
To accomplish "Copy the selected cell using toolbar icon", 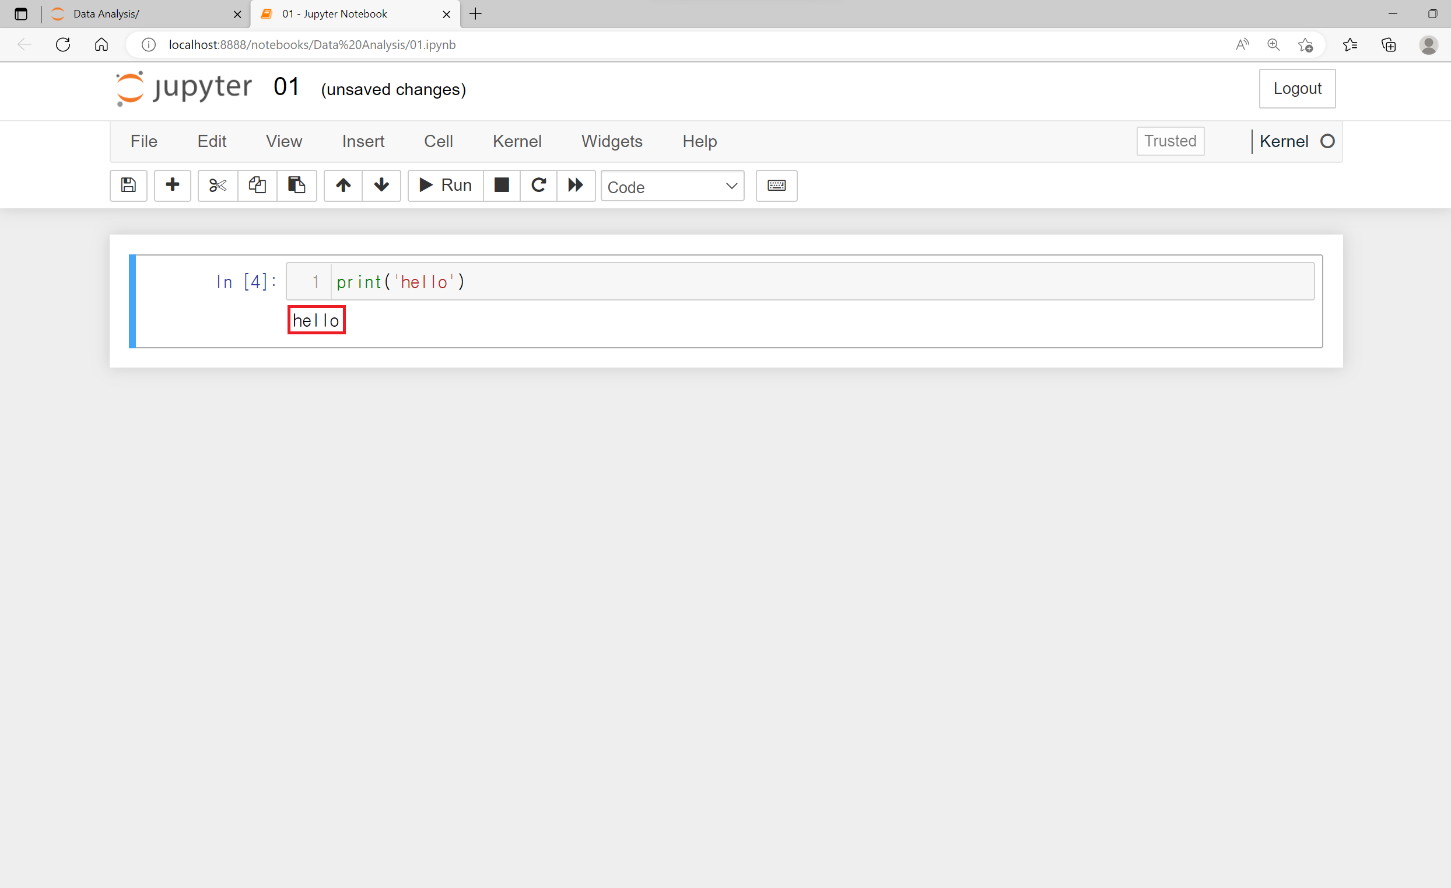I will (x=257, y=186).
